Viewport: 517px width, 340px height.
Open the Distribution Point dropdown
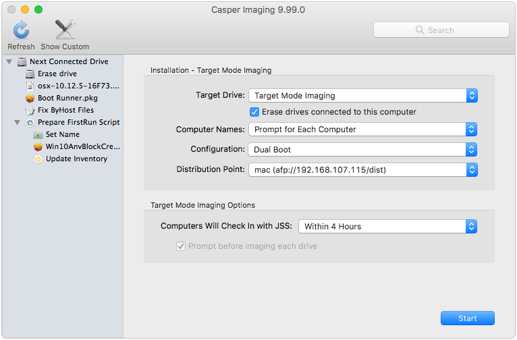[363, 170]
